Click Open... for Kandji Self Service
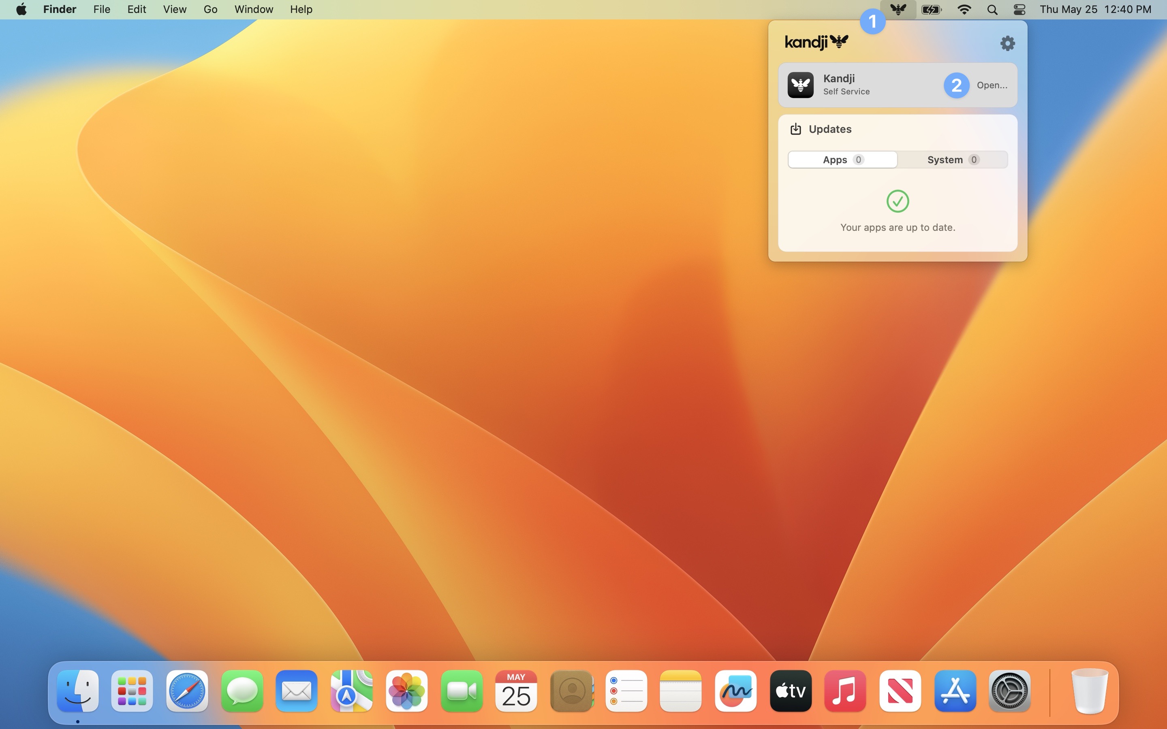The width and height of the screenshot is (1167, 729). (992, 85)
